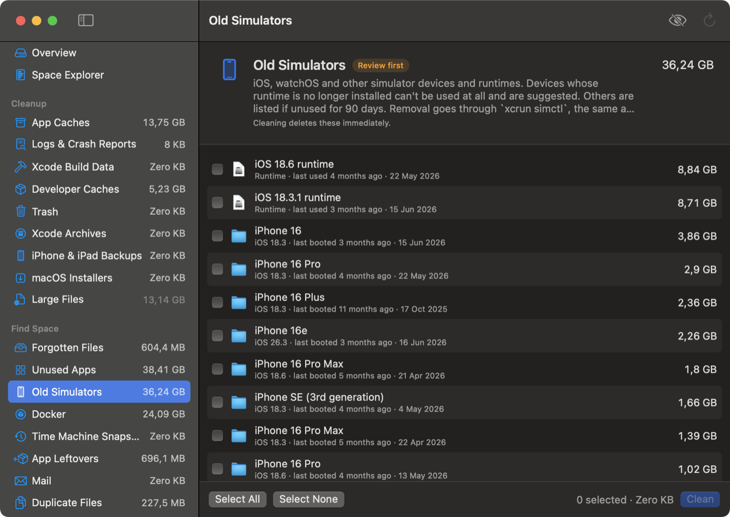
Task: Click the Clean button
Action: (700, 499)
